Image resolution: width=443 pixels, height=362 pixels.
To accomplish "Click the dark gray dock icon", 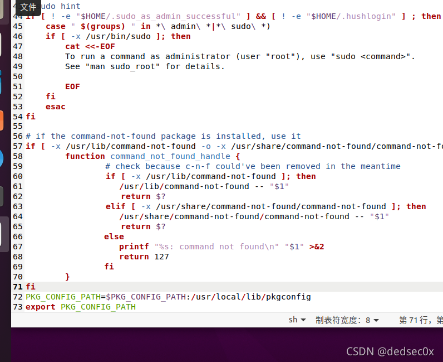I will 2,196.
